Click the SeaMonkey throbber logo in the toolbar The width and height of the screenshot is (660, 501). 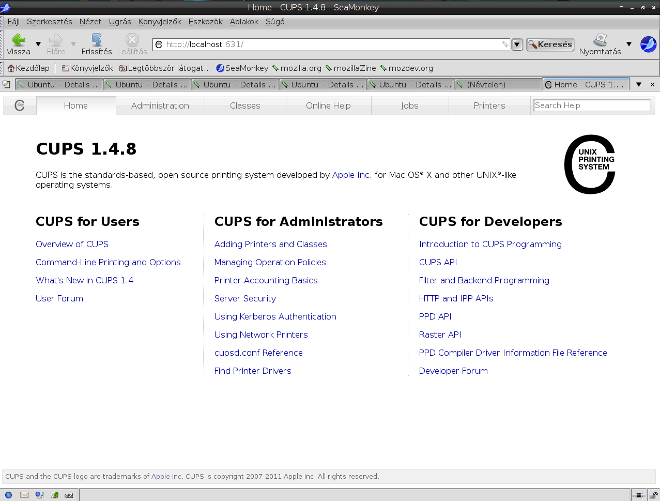tap(648, 44)
